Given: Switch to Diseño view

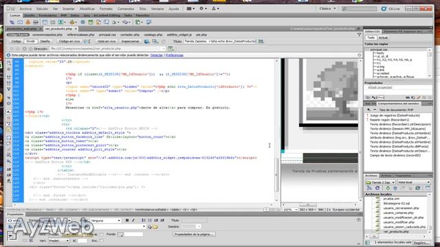Looking at the screenshot, I should [45, 41].
